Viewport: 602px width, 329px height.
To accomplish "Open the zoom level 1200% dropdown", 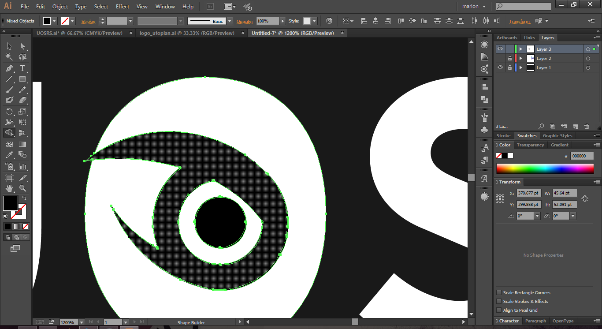I will point(82,322).
